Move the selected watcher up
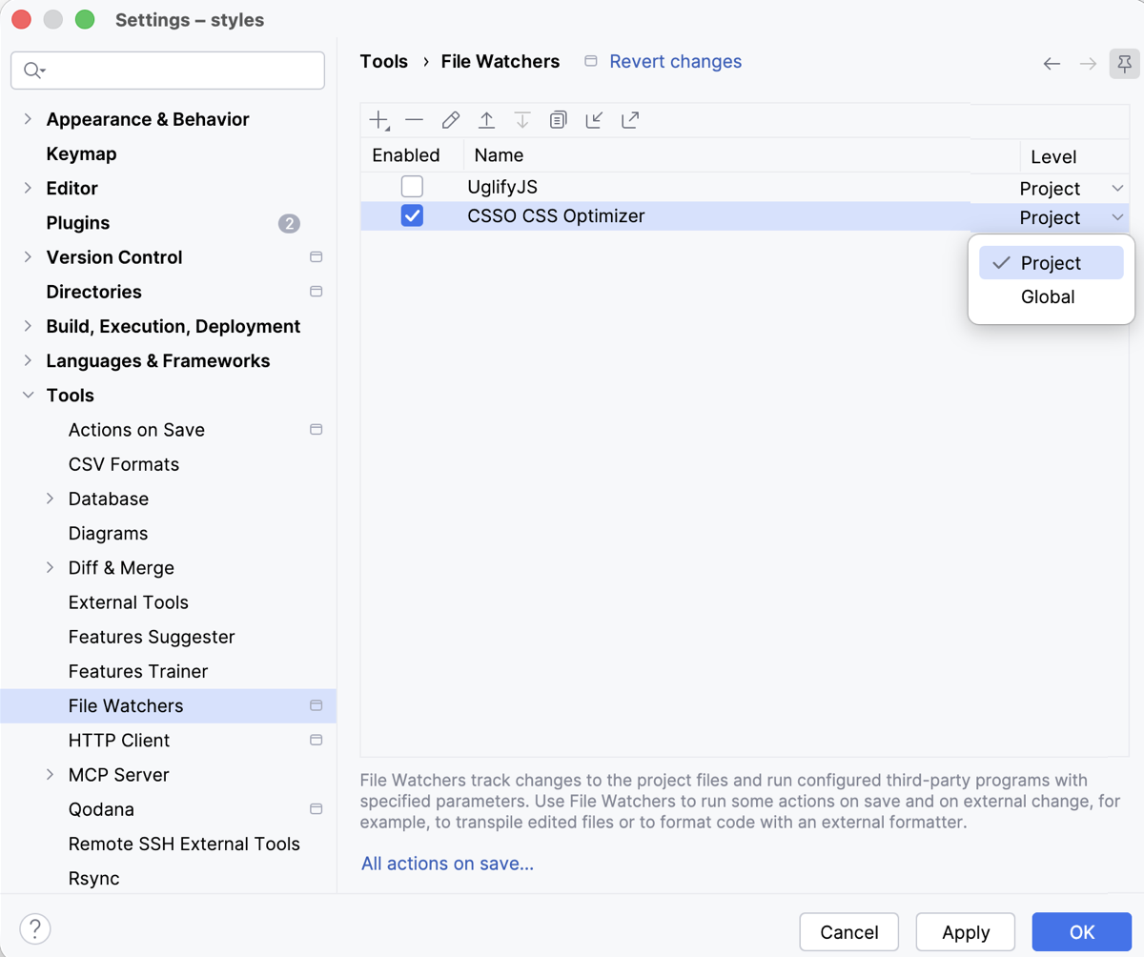Image resolution: width=1144 pixels, height=957 pixels. click(486, 120)
